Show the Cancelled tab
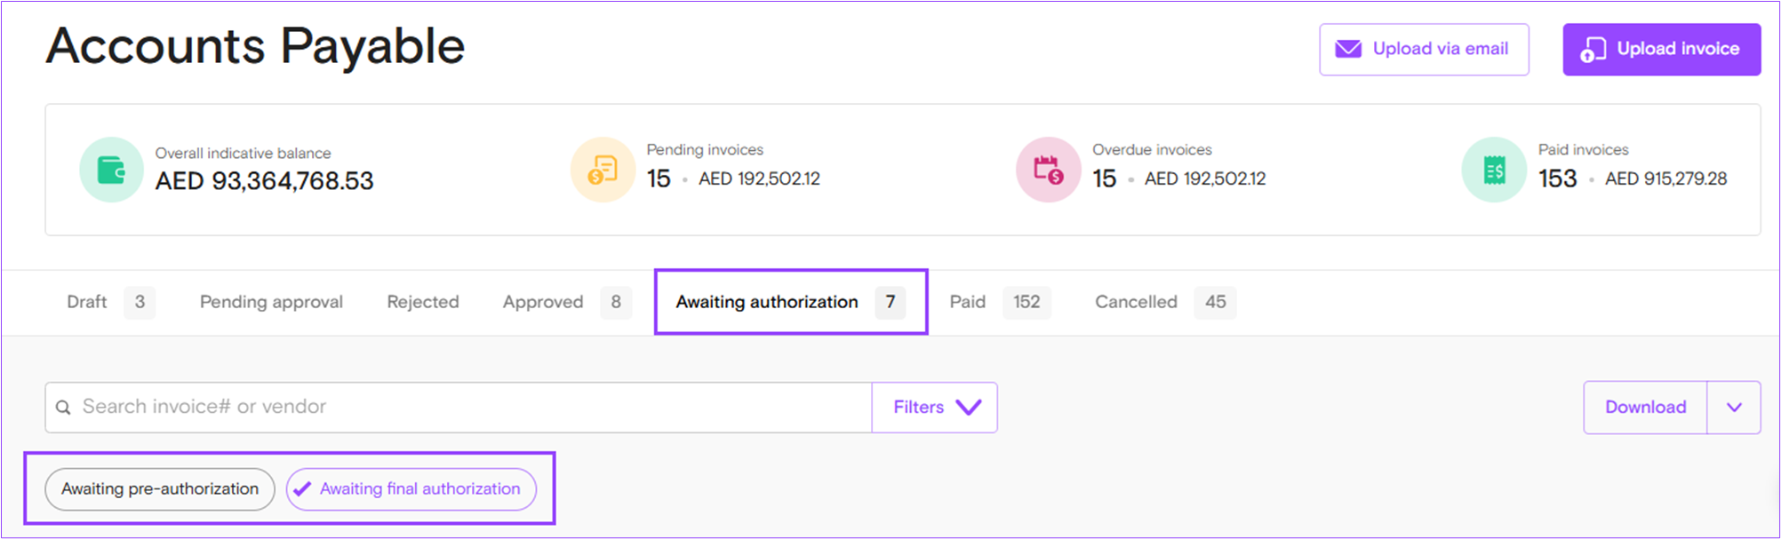Screen dimensions: 1781x539 pos(1136,302)
